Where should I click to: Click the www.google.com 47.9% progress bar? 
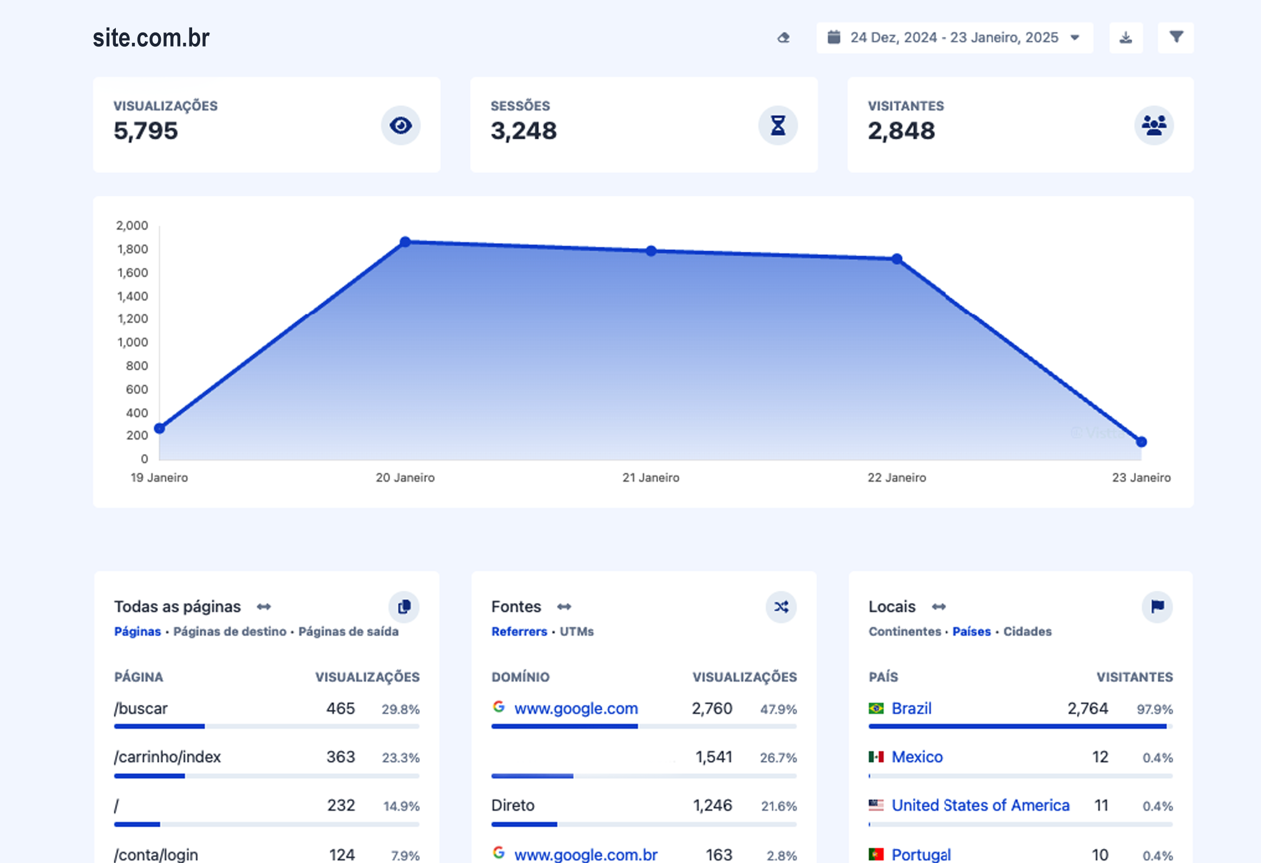[643, 726]
